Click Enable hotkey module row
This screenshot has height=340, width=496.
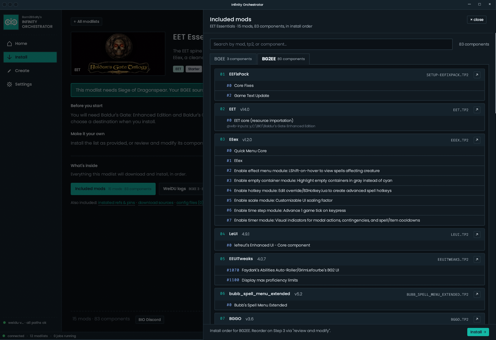(x=350, y=191)
